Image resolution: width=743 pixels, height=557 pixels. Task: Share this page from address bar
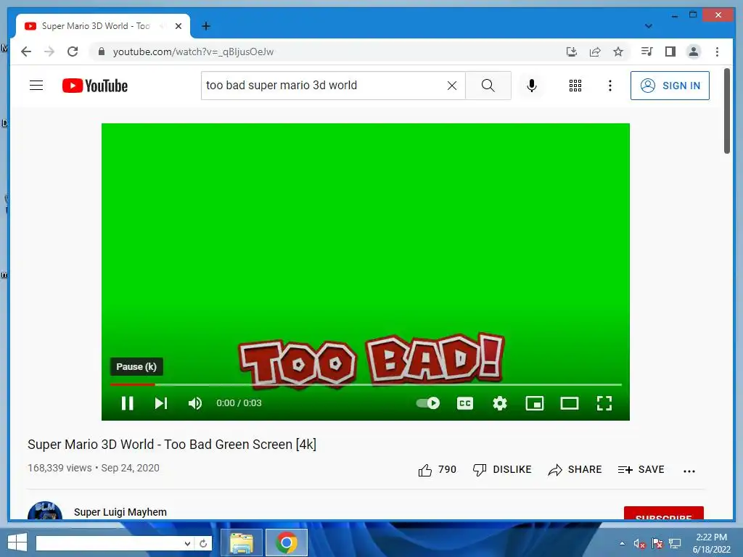point(595,51)
